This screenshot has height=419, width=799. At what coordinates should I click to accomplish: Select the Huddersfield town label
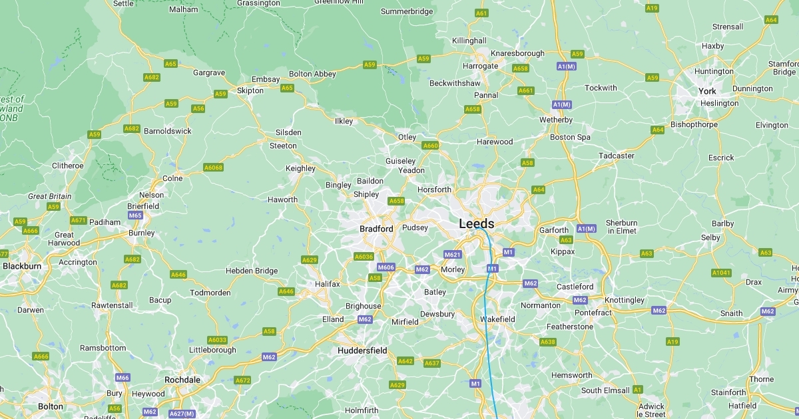(x=362, y=350)
